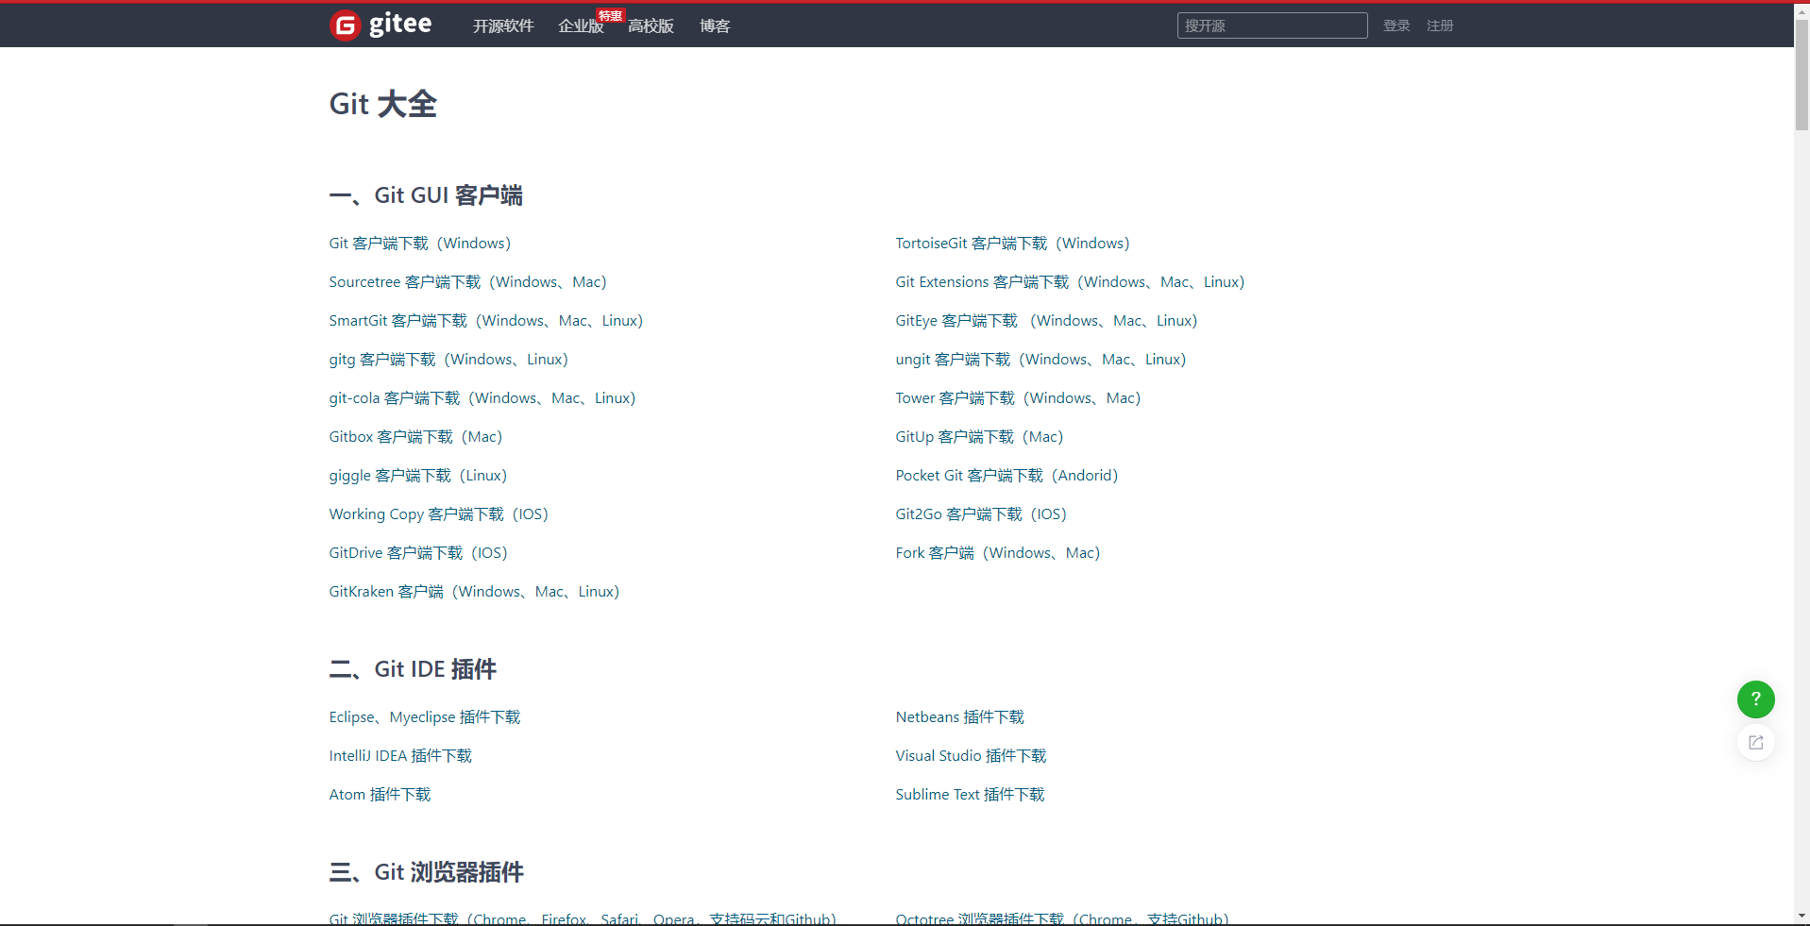Screen dimensions: 1810x926
Task: Open git-cola 客户端下载 link
Action: point(482,398)
